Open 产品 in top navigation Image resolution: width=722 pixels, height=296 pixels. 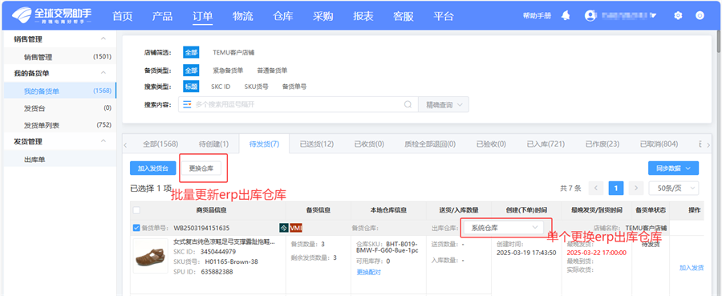pyautogui.click(x=163, y=16)
